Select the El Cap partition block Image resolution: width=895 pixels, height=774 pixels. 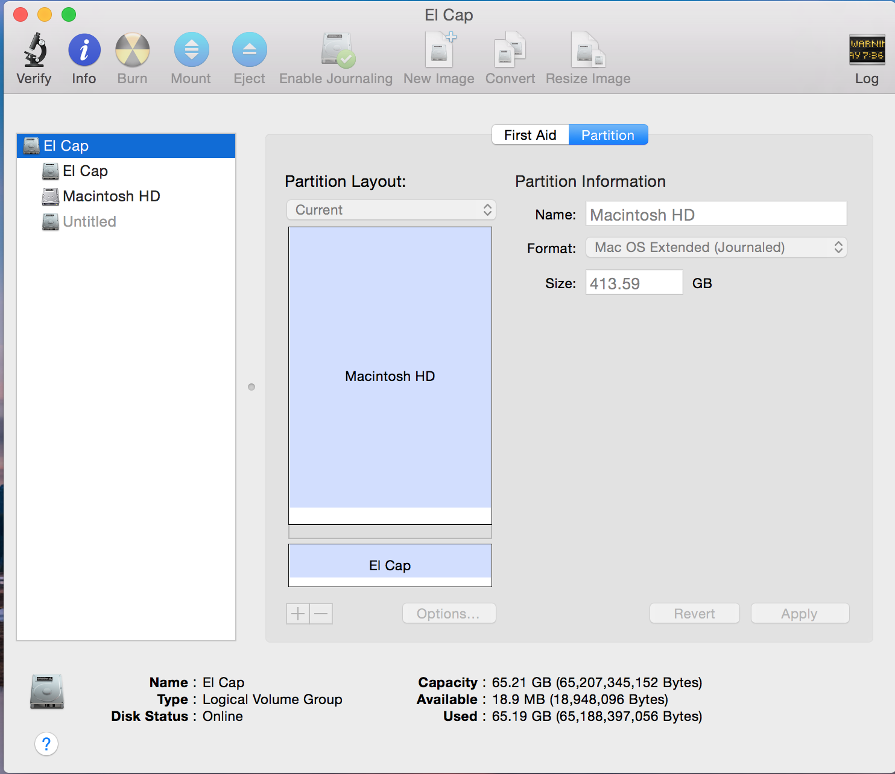point(390,565)
